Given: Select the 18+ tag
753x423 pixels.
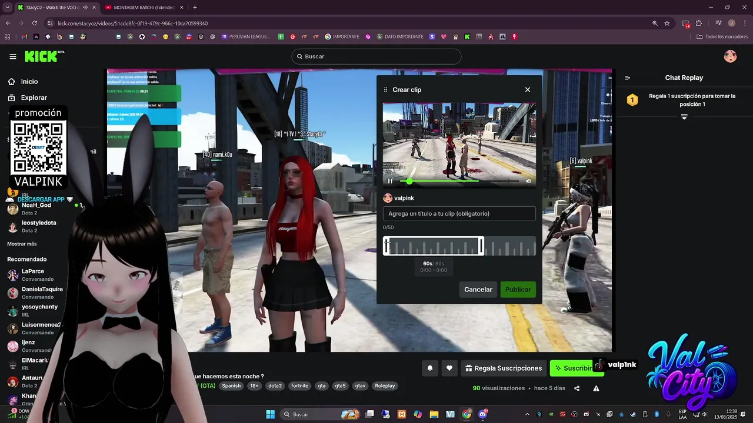Looking at the screenshot, I should (254, 386).
